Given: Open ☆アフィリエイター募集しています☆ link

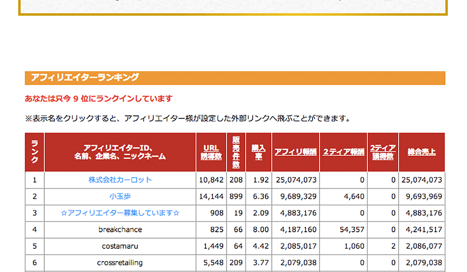Looking at the screenshot, I should 120,214.
